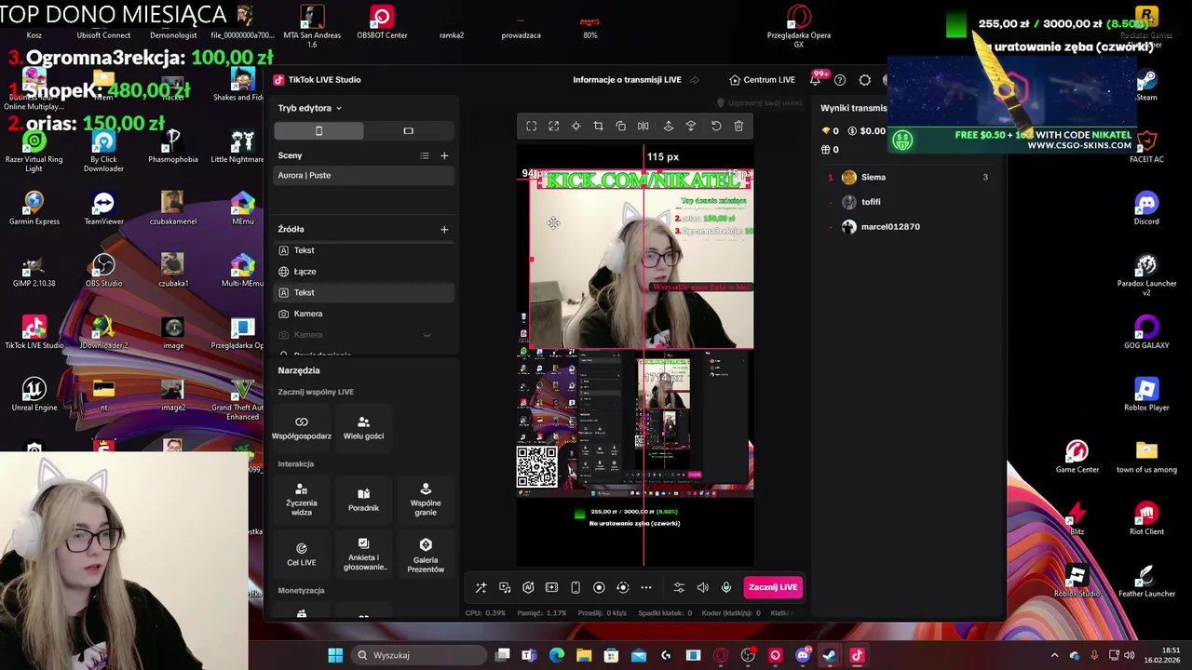Start streaming with Zacznij LIVE button
This screenshot has height=670, width=1192.
pos(773,587)
